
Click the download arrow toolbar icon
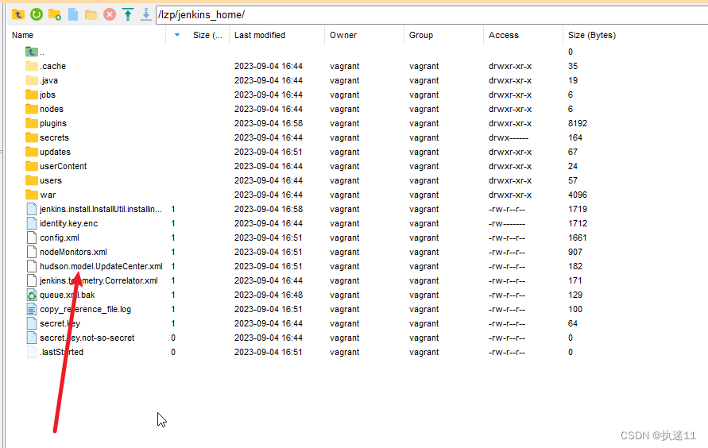[x=146, y=14]
